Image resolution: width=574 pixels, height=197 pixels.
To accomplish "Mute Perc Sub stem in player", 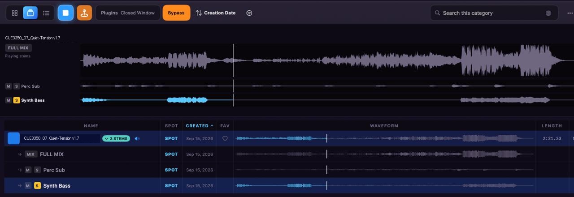I will (9, 86).
